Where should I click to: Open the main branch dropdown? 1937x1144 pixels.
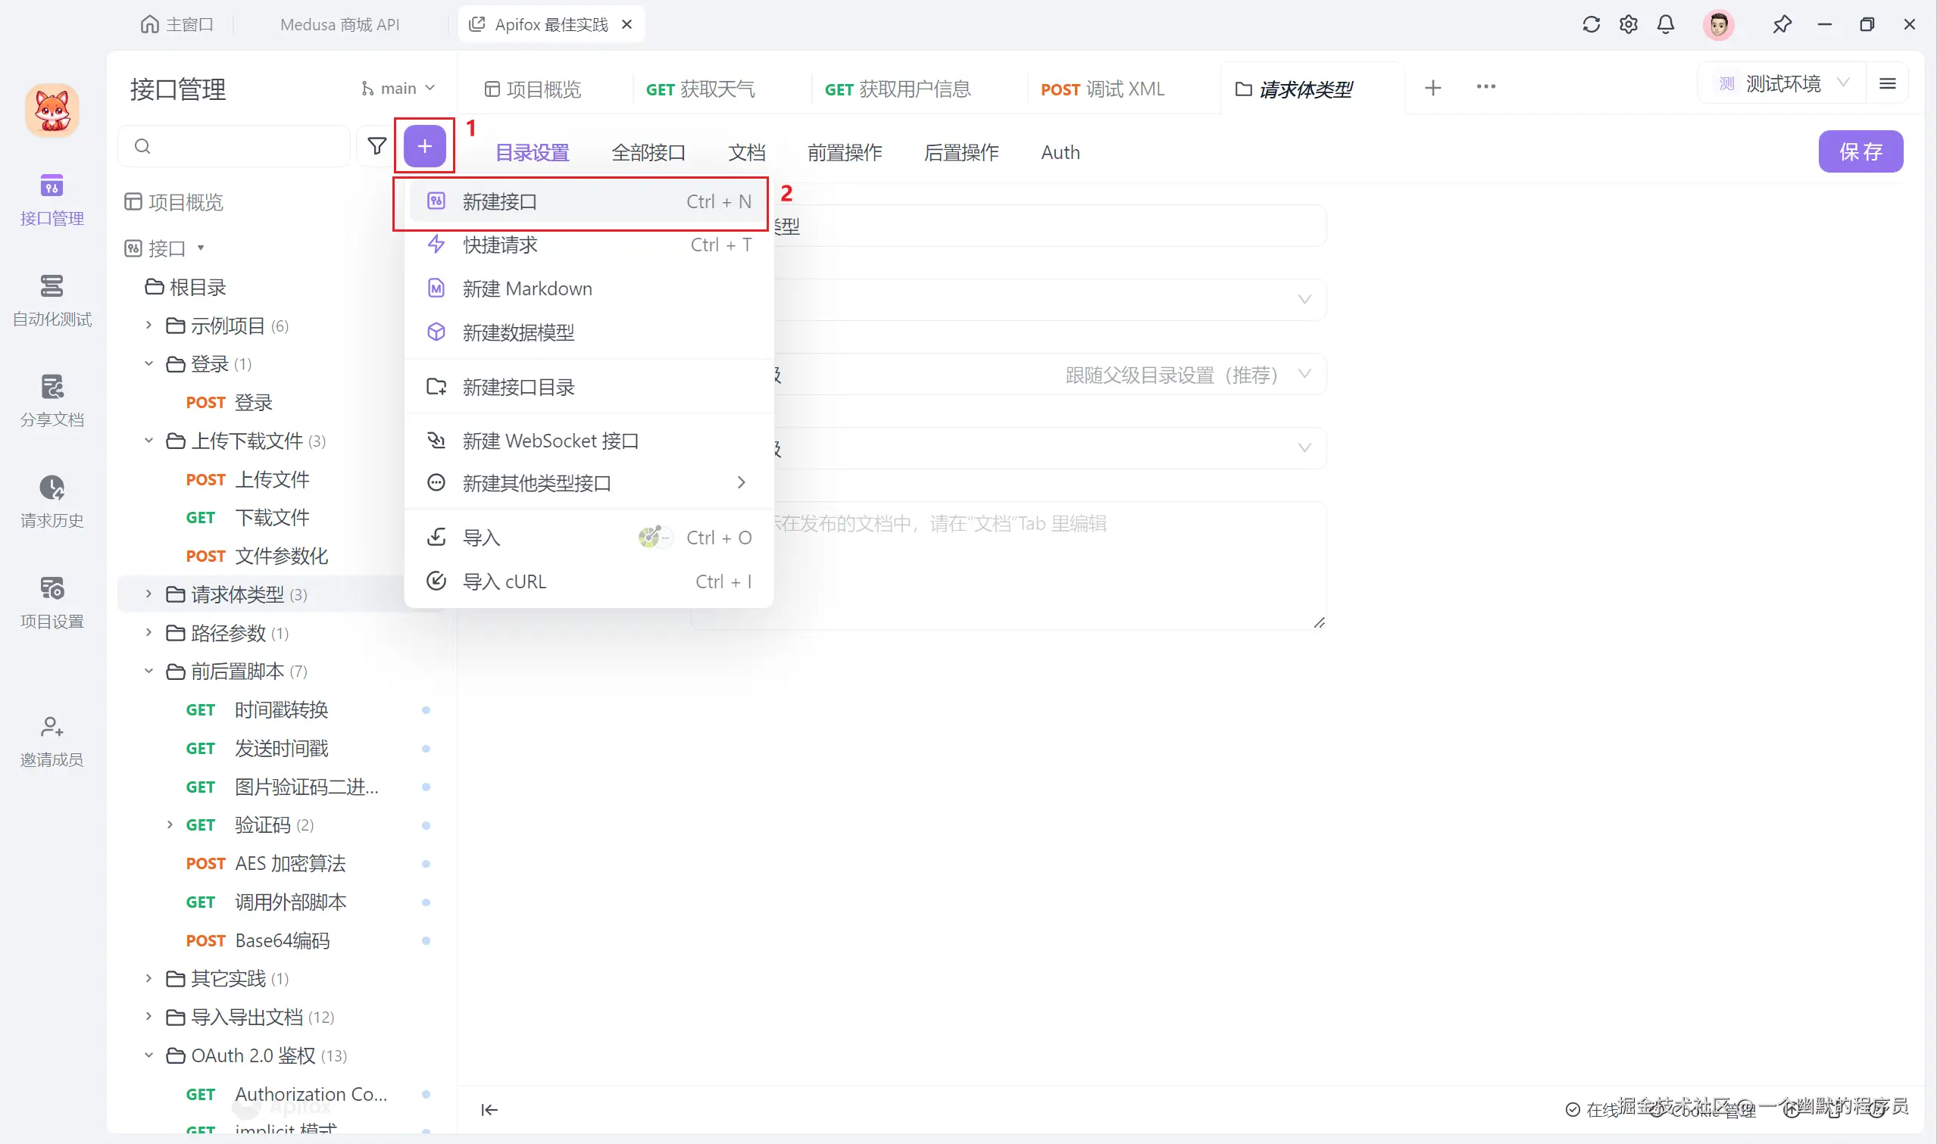coord(398,87)
